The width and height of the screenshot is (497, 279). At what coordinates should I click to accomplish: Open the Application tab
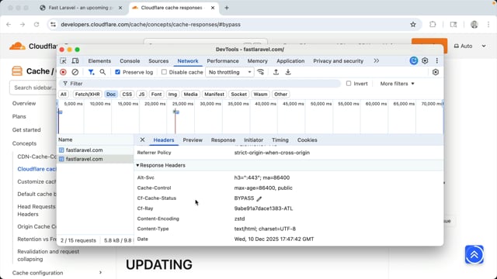click(290, 60)
